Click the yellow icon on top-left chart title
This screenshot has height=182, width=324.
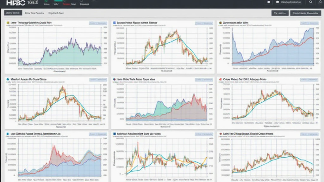(x=7, y=23)
